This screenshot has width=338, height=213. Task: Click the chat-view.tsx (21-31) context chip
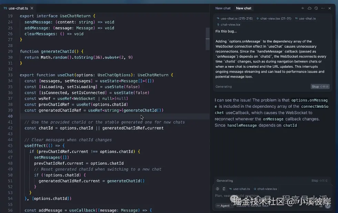[274, 19]
